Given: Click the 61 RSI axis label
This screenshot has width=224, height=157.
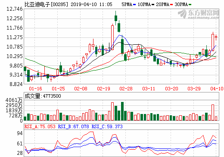Looking at the screenshot, I should (x=20, y=144).
